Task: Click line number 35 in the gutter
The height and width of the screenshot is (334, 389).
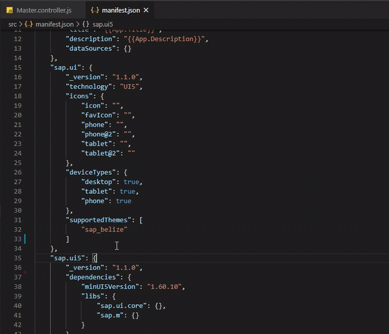Action: pos(18,258)
